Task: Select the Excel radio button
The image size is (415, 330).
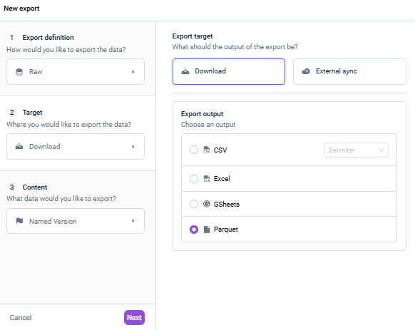Action: 194,179
